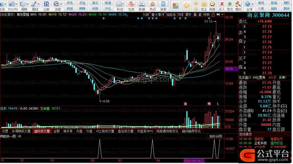Click the 指数 index button
This screenshot has height=164, width=293.
(274, 9)
